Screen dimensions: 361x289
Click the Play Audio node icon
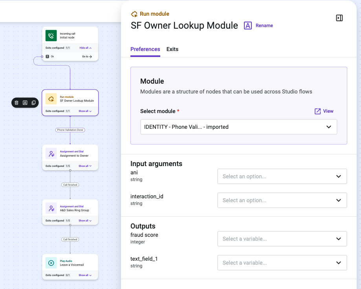click(51, 263)
